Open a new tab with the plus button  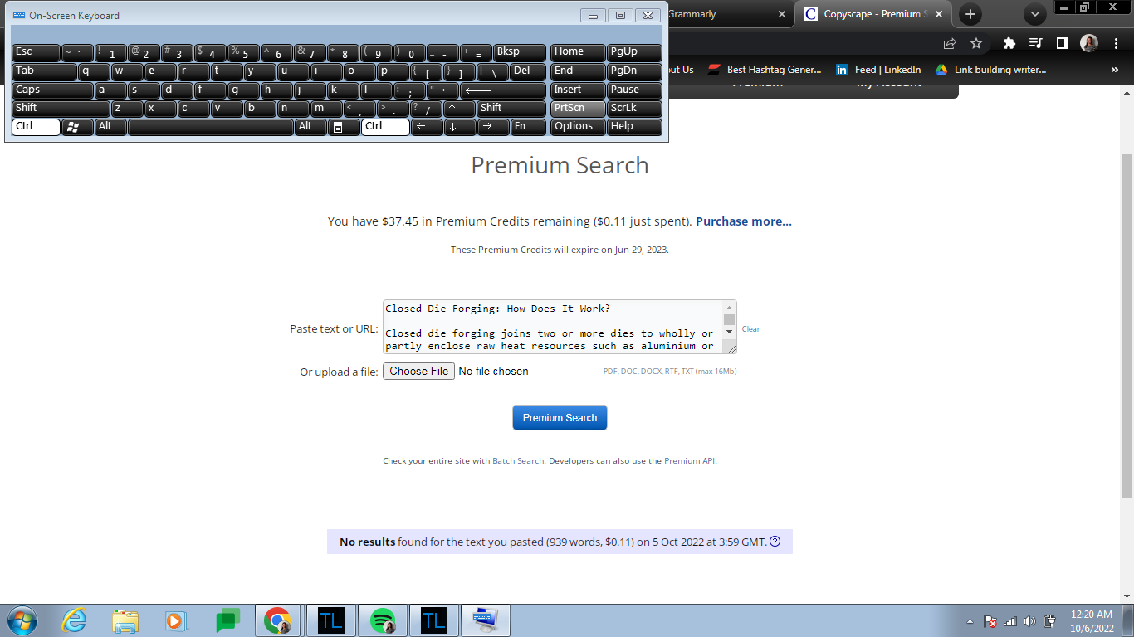[x=970, y=14]
